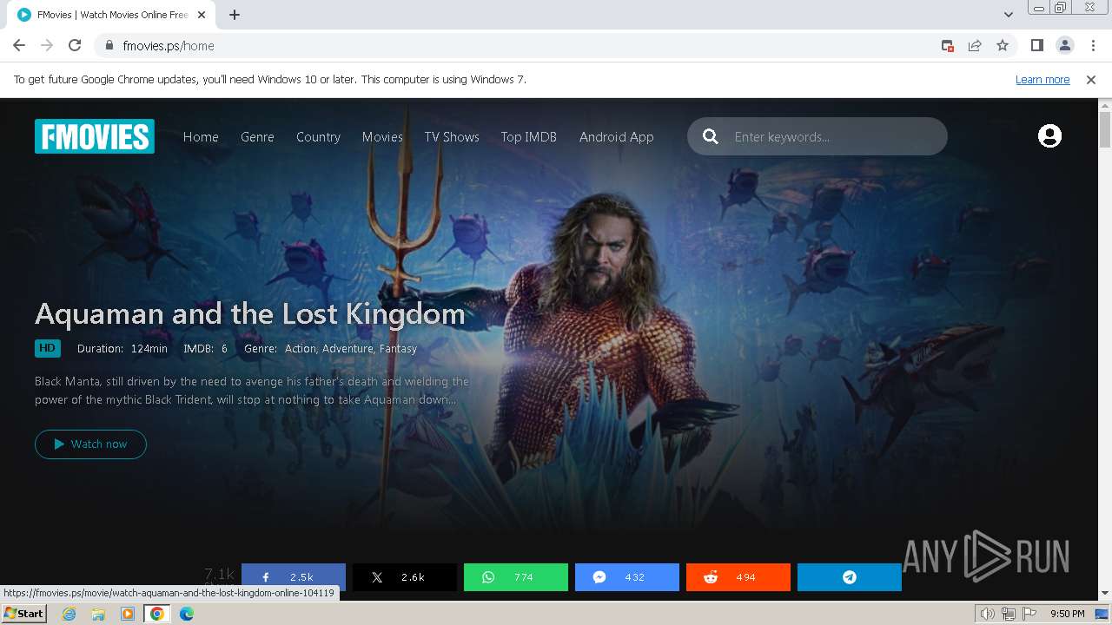
Task: Click the taskbar clock 9:50 PM
Action: (1067, 614)
